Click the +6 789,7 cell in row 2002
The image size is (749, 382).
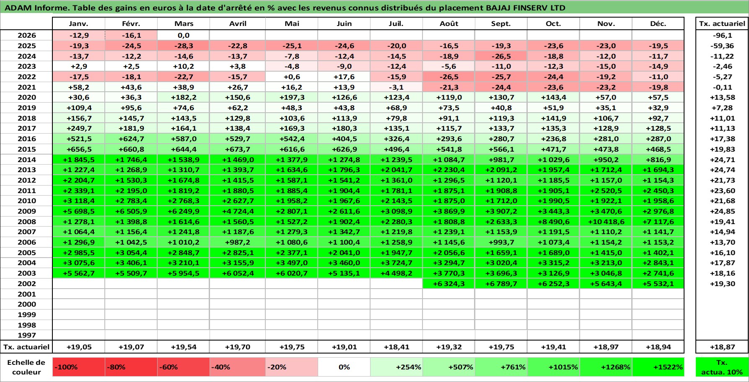(501, 284)
